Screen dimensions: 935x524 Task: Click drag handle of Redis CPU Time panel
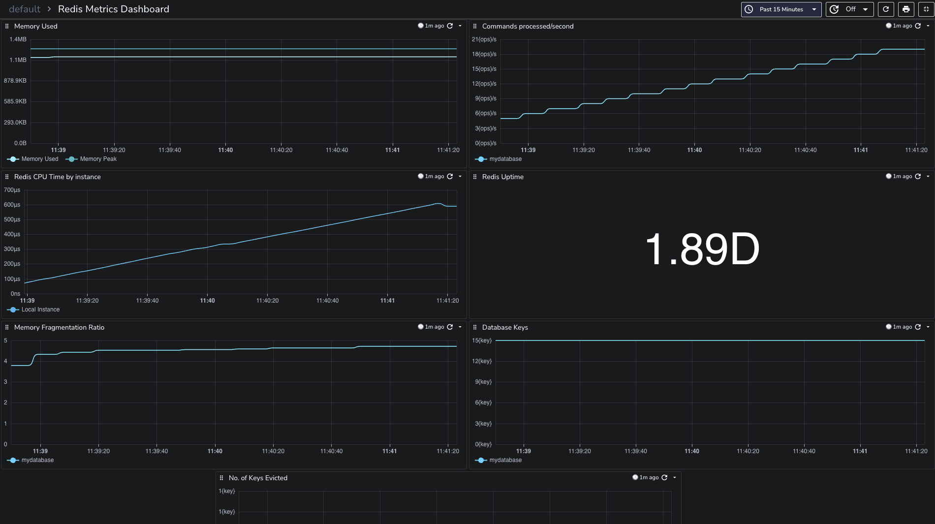[7, 177]
